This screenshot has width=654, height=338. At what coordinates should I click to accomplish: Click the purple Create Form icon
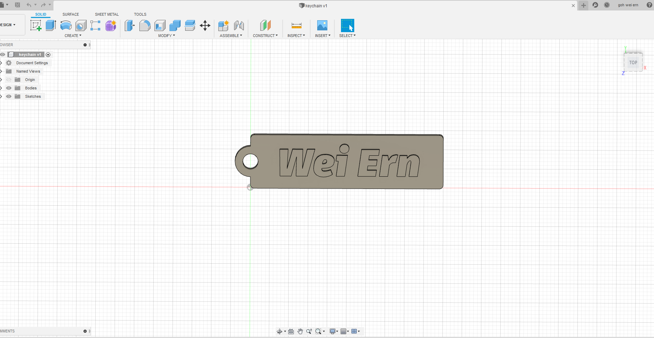[111, 25]
